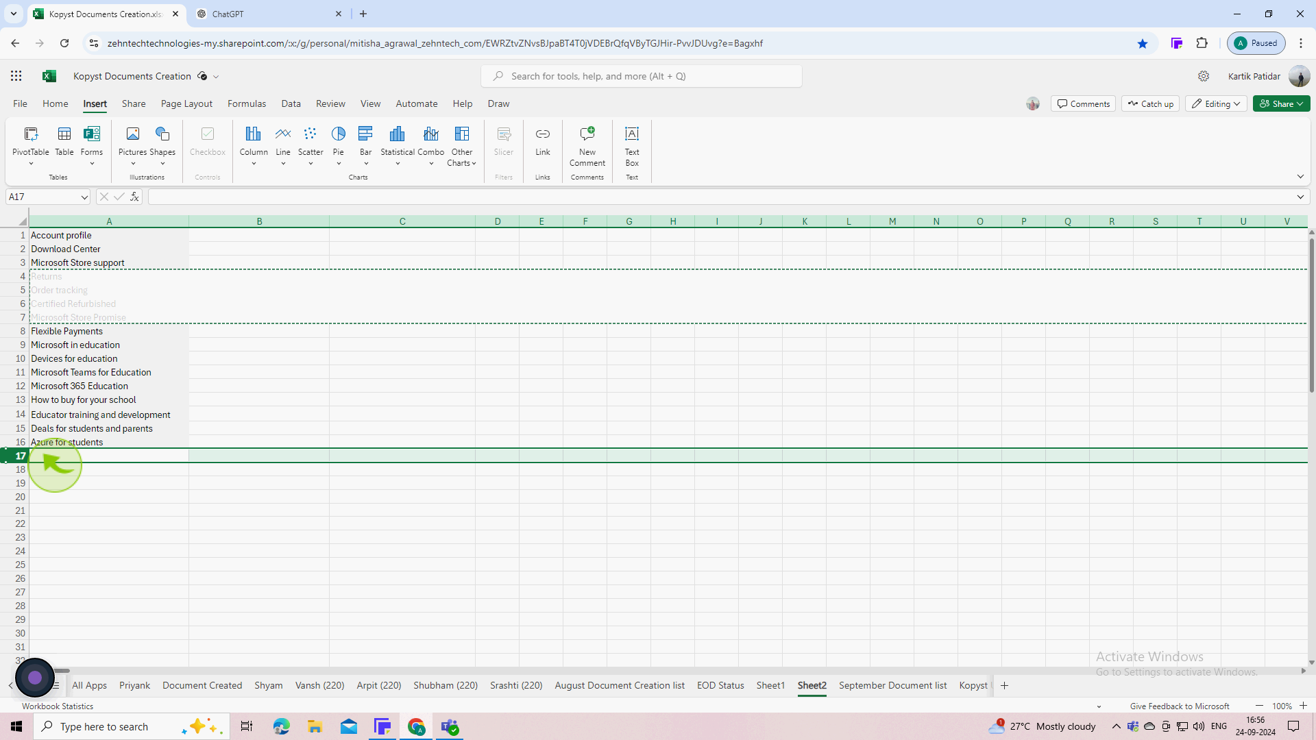1316x740 pixels.
Task: Add a new sheet with plus button
Action: point(1004,685)
